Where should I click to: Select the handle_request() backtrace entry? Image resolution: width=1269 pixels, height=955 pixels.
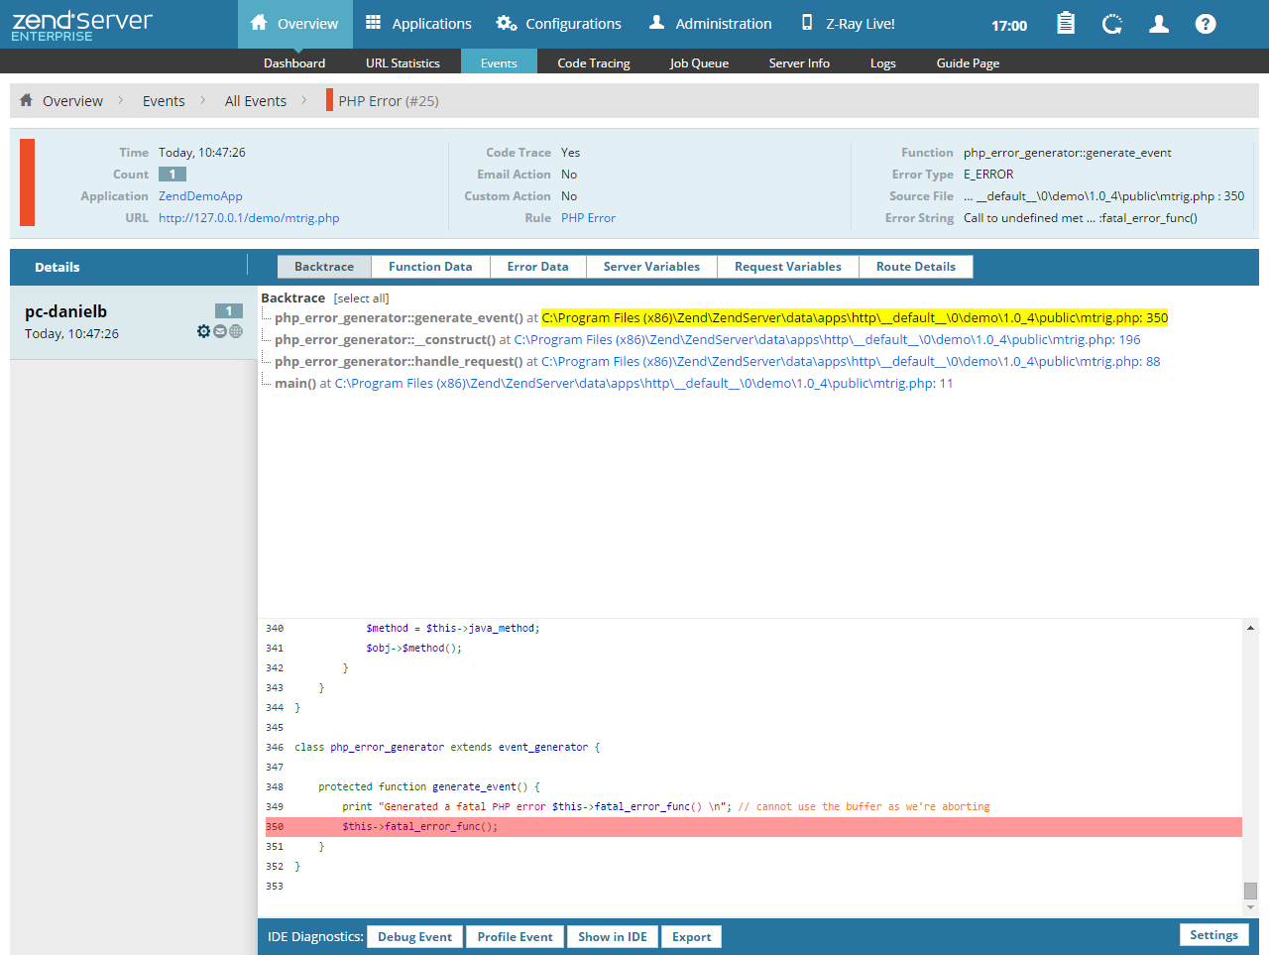click(x=399, y=362)
